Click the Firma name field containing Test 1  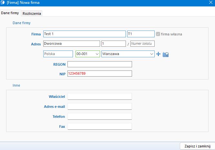84,34
